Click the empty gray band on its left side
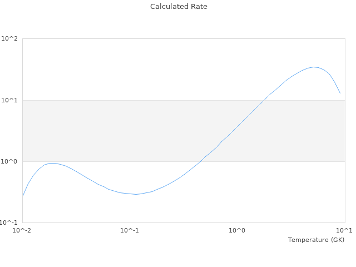 tap(67, 131)
